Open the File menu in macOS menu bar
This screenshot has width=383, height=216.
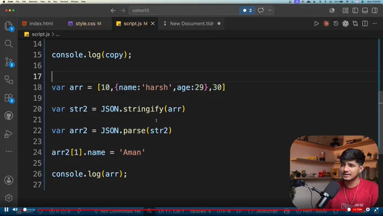(17, 2)
